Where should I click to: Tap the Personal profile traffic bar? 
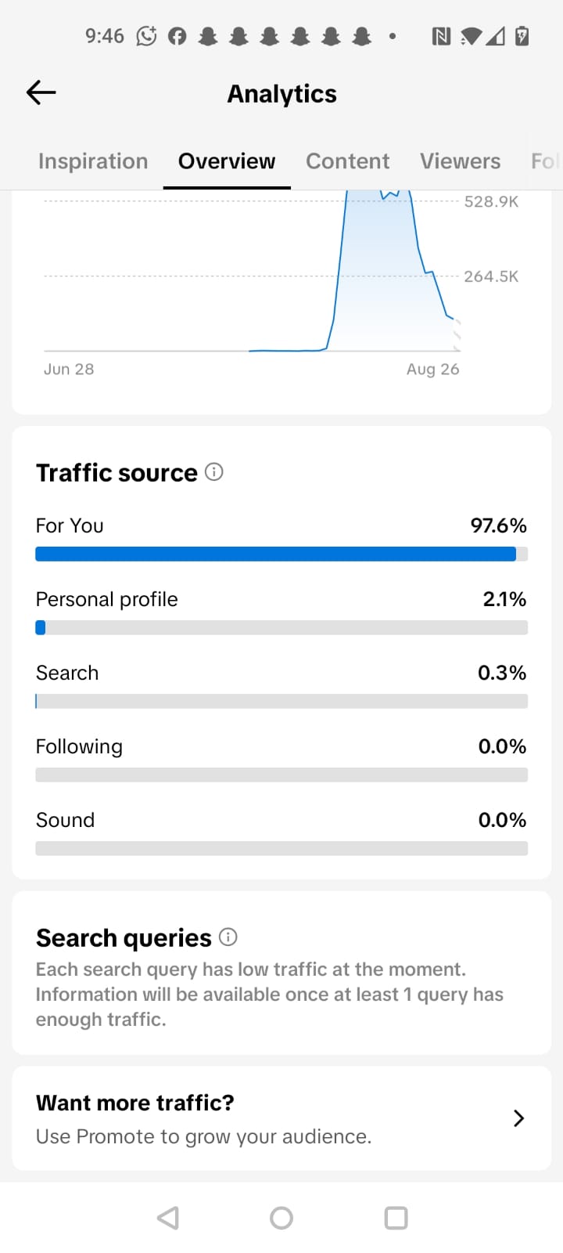tap(281, 627)
